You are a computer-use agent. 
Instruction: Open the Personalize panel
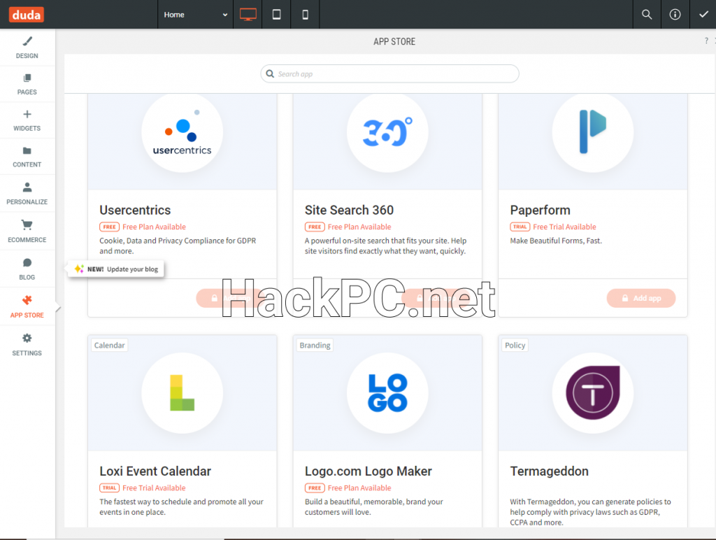coord(27,194)
